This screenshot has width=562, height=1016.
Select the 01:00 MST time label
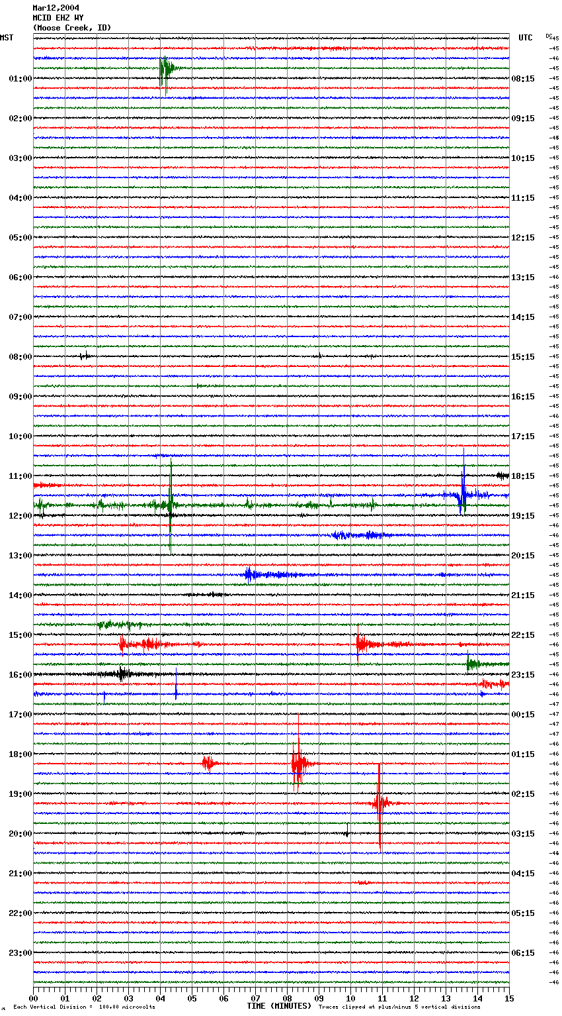pos(20,79)
